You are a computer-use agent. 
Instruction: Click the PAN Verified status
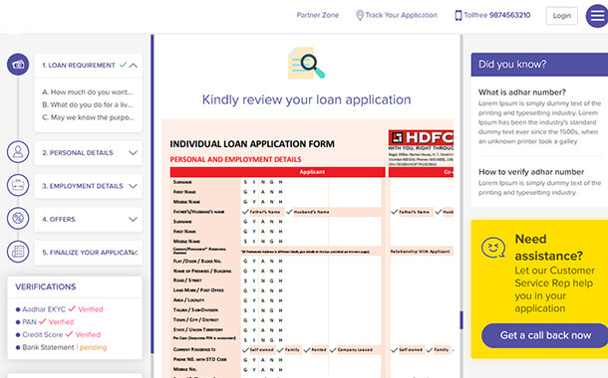tap(61, 322)
